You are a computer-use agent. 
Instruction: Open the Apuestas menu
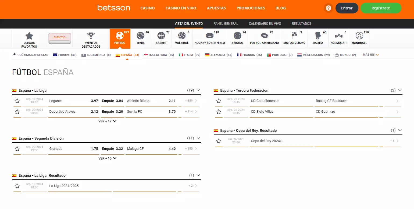tap(216, 8)
